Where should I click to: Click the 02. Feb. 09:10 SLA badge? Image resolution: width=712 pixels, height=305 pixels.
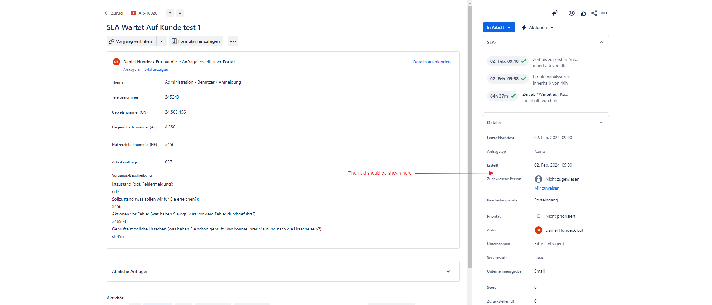coord(508,61)
